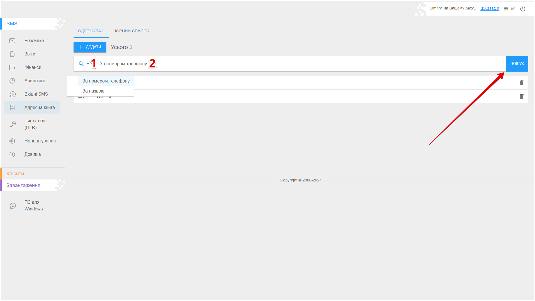
Task: Select the Одержувачі tab
Action: 91,31
